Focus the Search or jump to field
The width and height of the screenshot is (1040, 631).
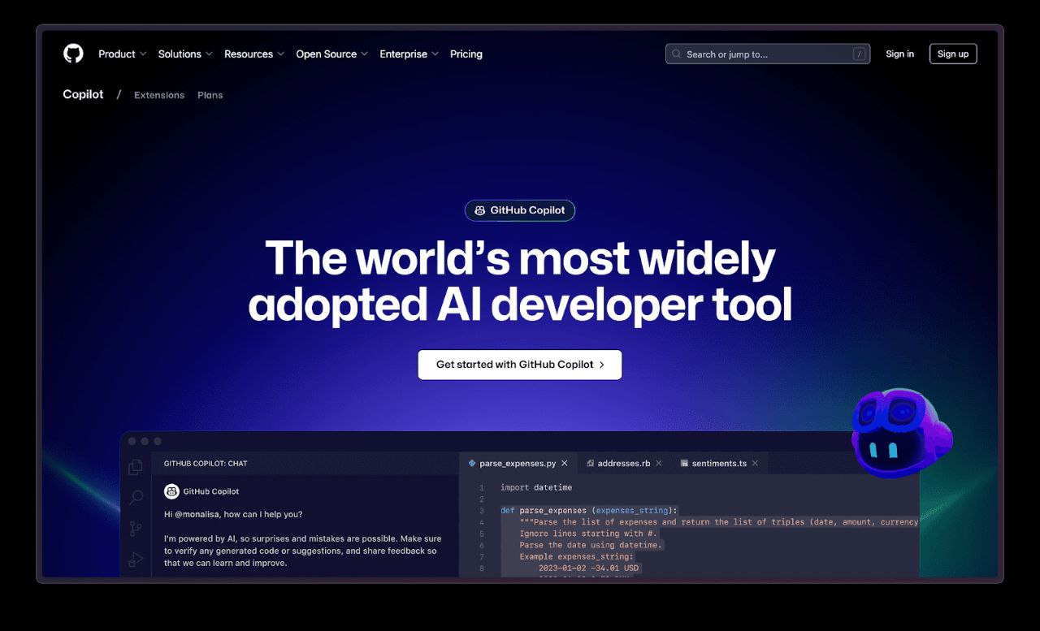768,54
